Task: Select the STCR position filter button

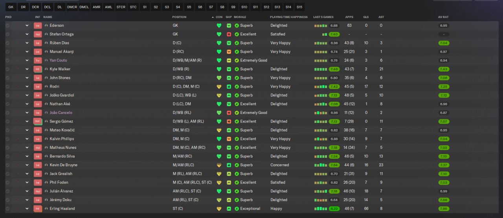Action: 121,7
